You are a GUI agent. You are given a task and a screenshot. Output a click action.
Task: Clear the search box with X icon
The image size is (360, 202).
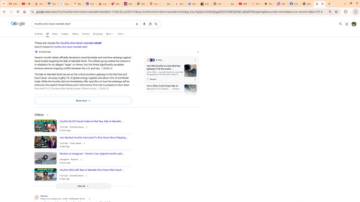coord(137,24)
